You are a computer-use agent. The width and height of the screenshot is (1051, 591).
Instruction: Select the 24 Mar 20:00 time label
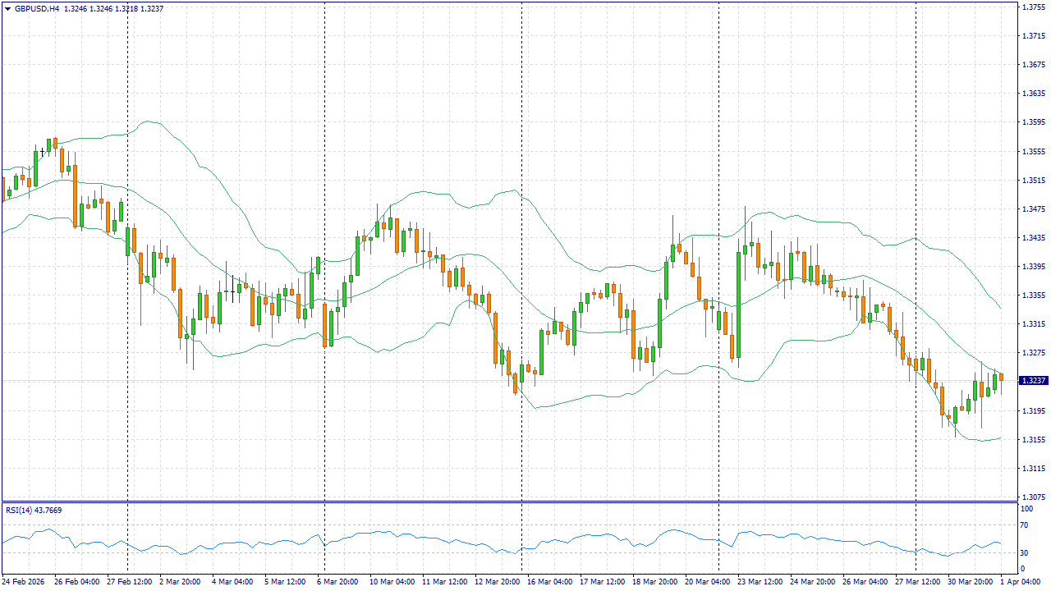tap(812, 581)
